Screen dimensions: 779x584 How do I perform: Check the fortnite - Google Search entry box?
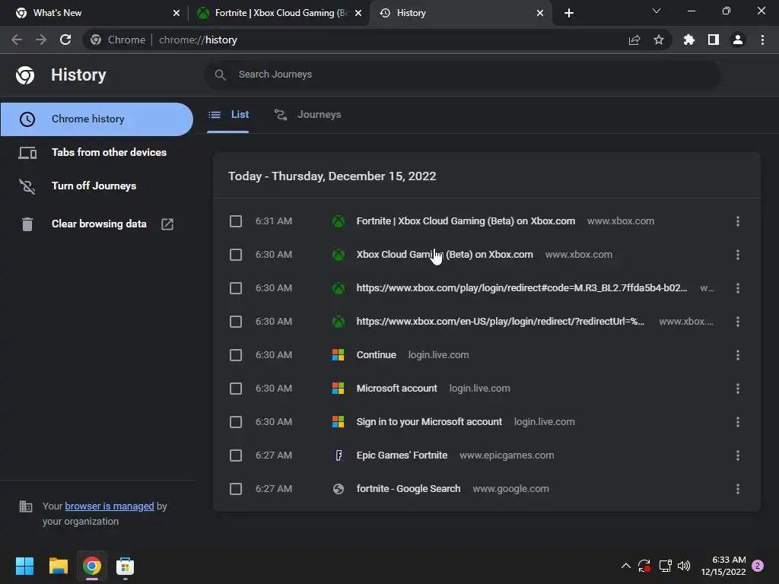(x=236, y=489)
